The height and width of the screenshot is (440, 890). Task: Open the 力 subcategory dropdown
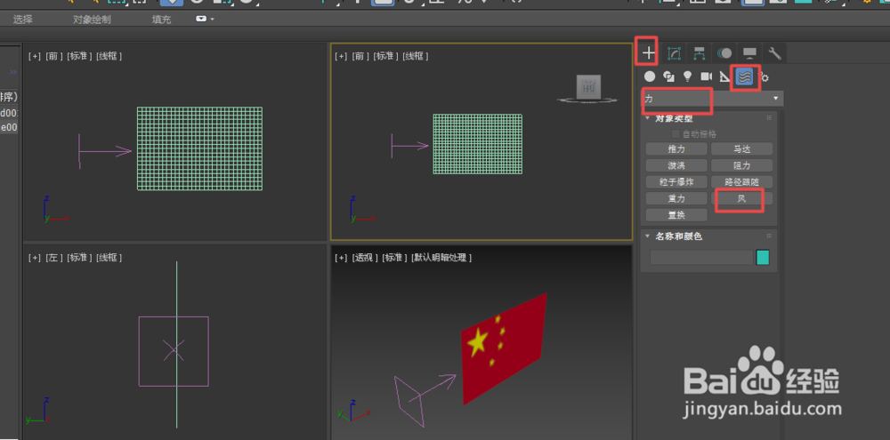[713, 99]
